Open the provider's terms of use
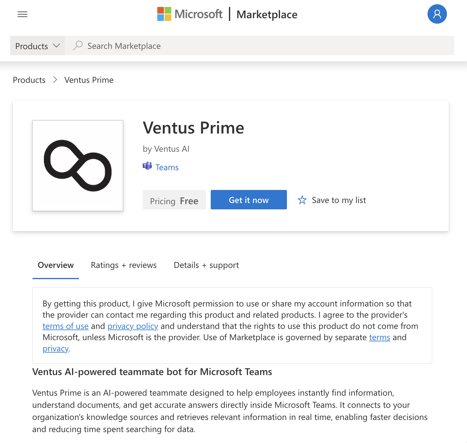The width and height of the screenshot is (467, 443). [x=65, y=326]
